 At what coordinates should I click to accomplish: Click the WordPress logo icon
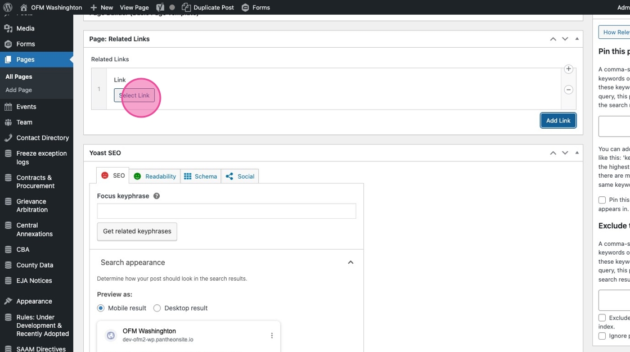(8, 7)
